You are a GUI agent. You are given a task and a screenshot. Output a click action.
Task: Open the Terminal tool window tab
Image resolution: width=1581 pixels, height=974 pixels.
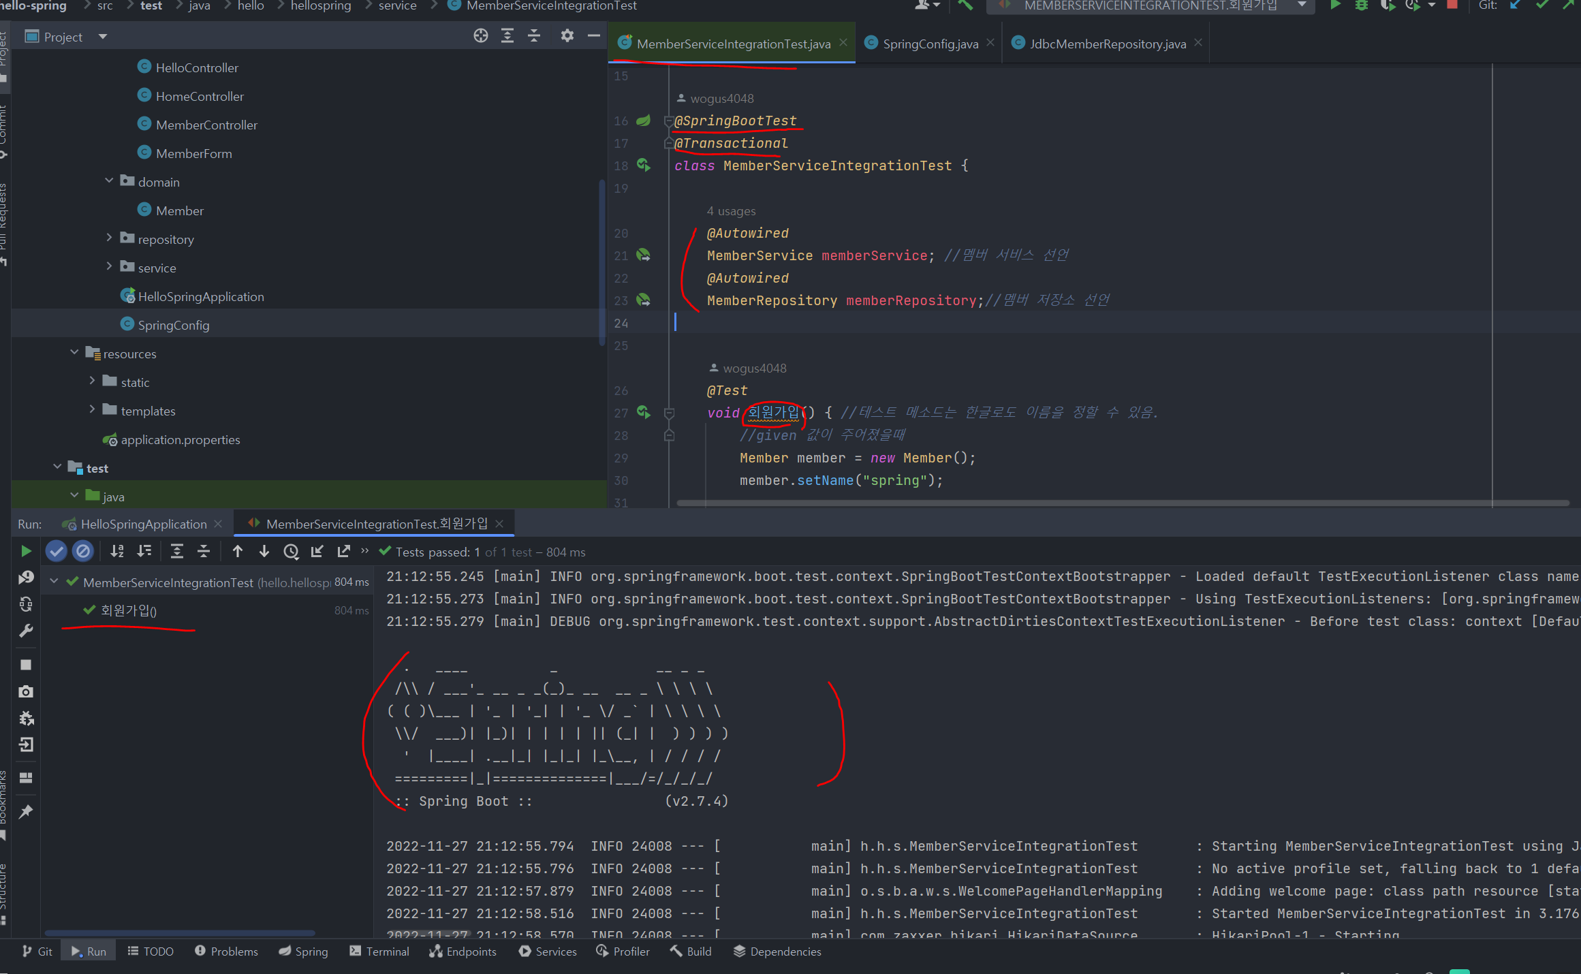[379, 952]
